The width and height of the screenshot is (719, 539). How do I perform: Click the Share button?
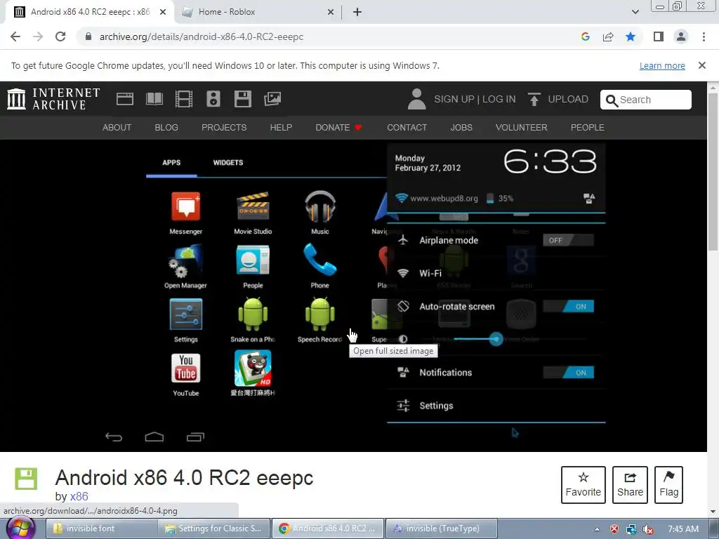pyautogui.click(x=630, y=485)
